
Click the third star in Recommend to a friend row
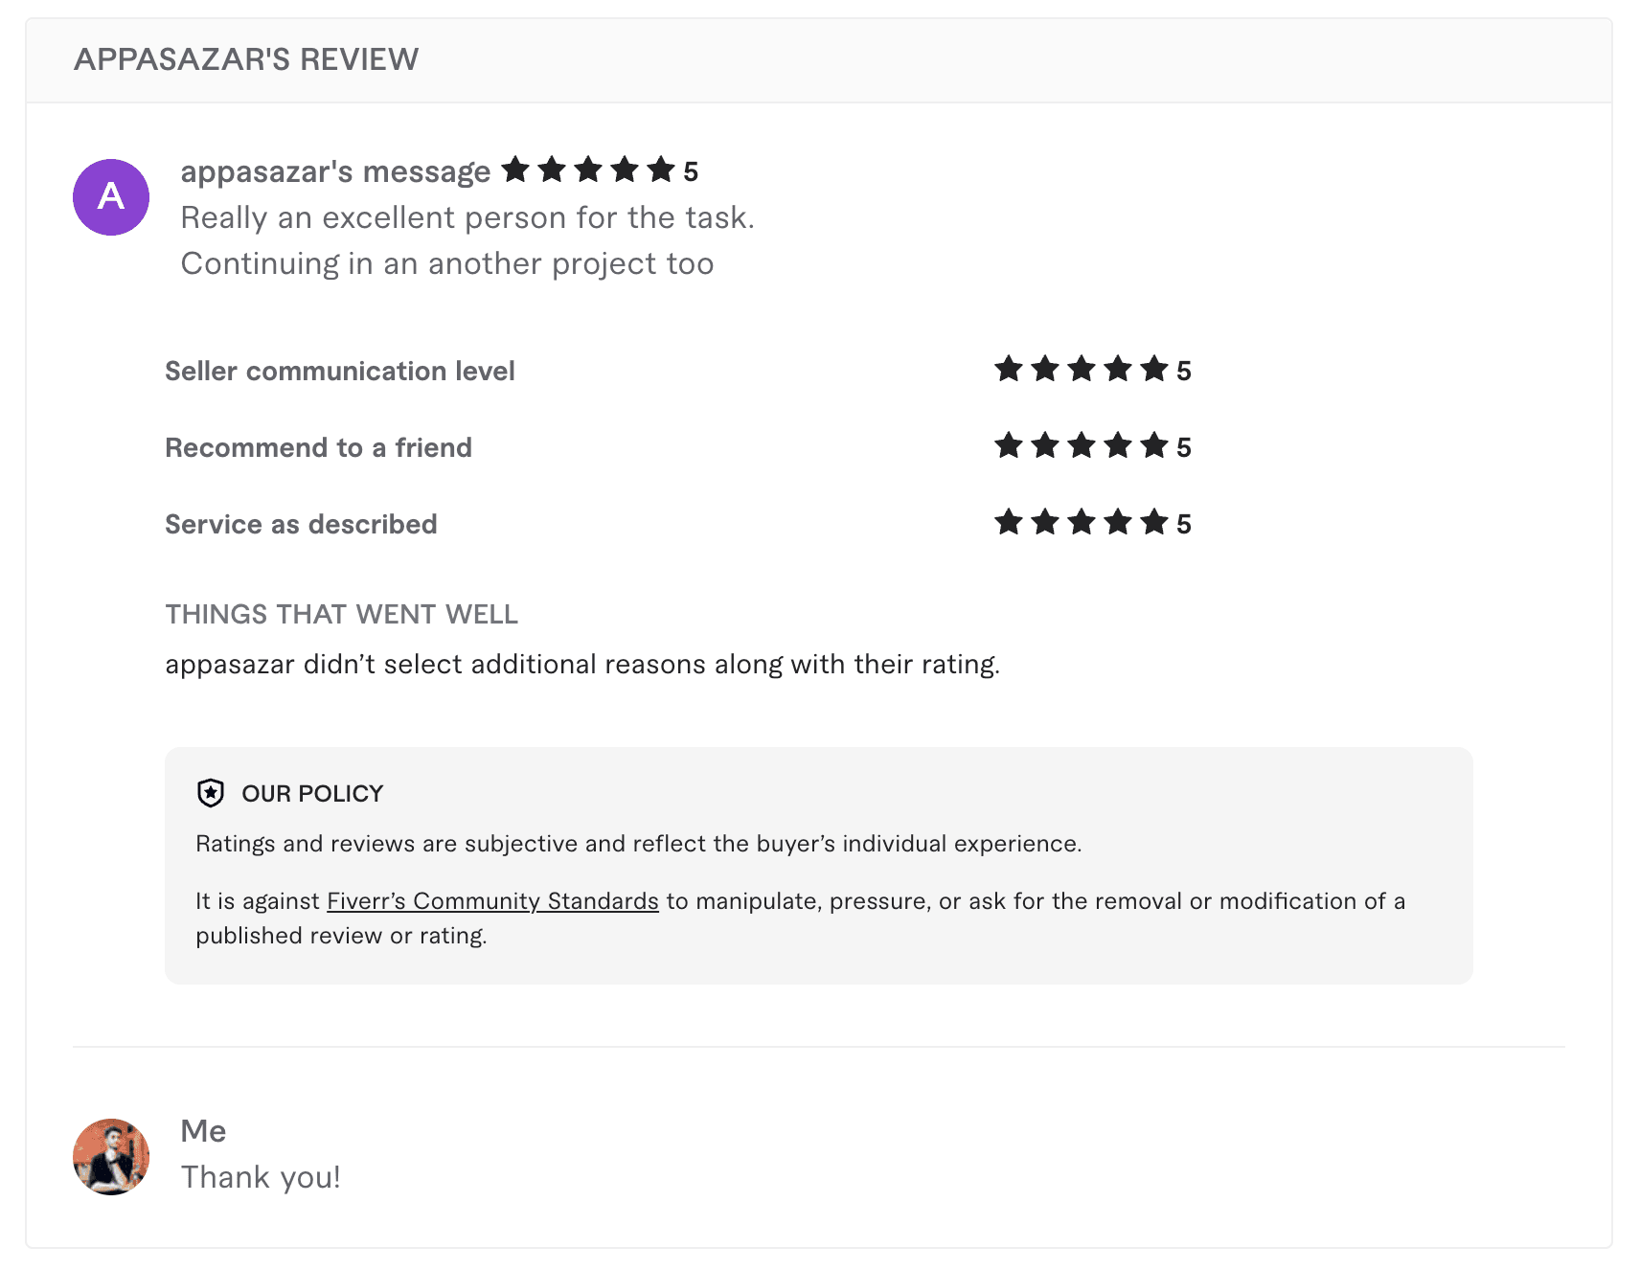point(1082,445)
